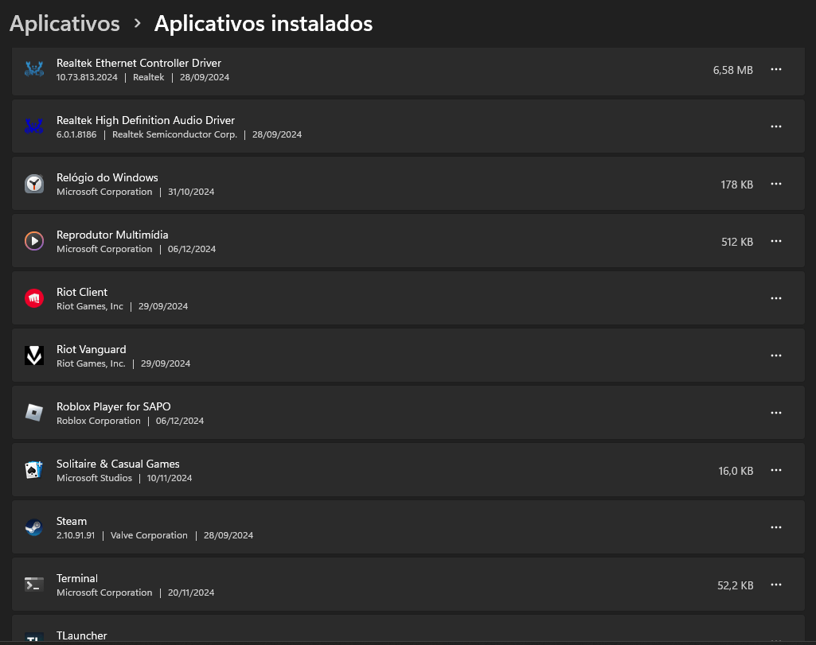This screenshot has height=645, width=816.
Task: Select the Solitaire & Casual Games name
Action: 118,464
